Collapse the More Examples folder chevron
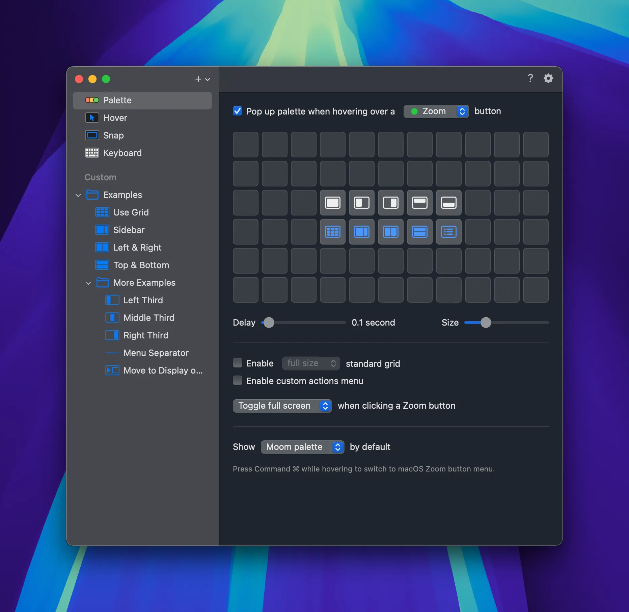The height and width of the screenshot is (612, 629). click(x=88, y=283)
